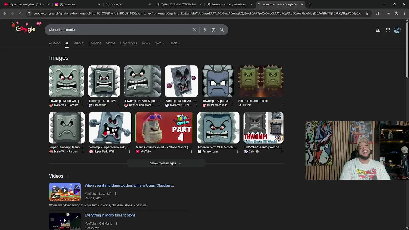View site information icon in the address bar

(29, 13)
